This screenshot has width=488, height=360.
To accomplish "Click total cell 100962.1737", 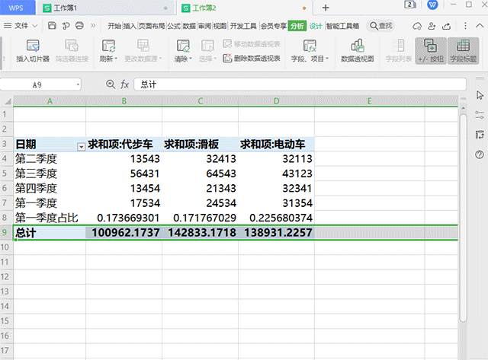I will [x=125, y=233].
